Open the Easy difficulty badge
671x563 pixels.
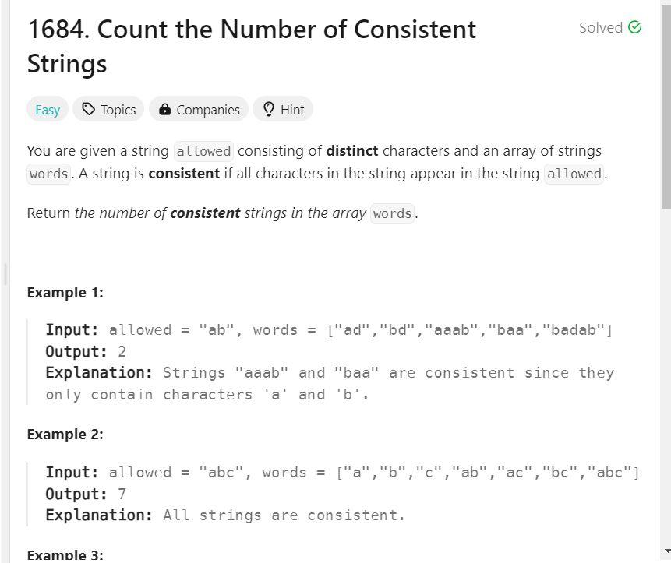pyautogui.click(x=48, y=110)
